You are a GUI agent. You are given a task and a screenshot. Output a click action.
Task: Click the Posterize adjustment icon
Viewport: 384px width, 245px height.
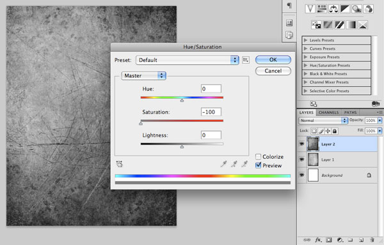click(328, 25)
